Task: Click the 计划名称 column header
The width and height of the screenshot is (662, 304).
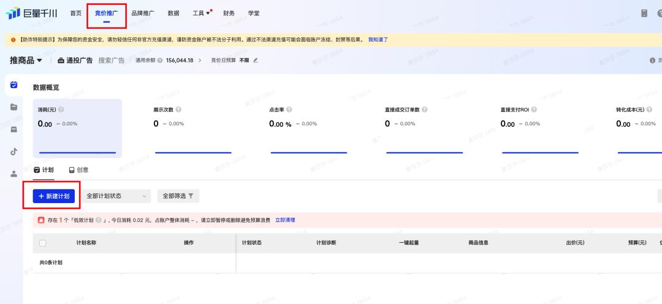Action: coord(86,243)
